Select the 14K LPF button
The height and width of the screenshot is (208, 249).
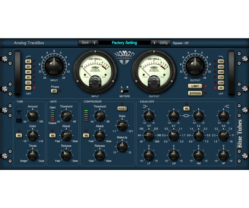pos(221,72)
